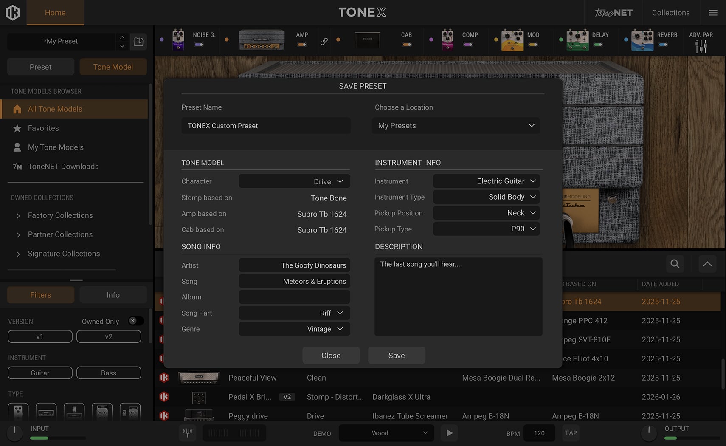Switch to the Tone Model tab

[113, 67]
